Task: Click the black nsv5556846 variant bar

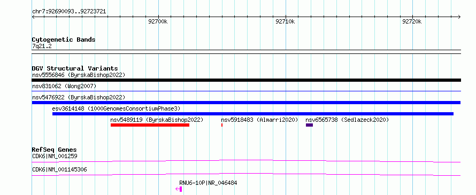Action: click(246, 80)
